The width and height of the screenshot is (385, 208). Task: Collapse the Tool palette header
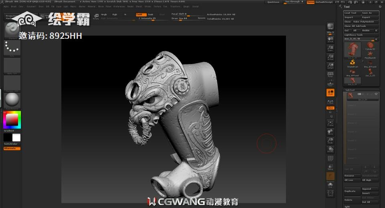(346, 7)
